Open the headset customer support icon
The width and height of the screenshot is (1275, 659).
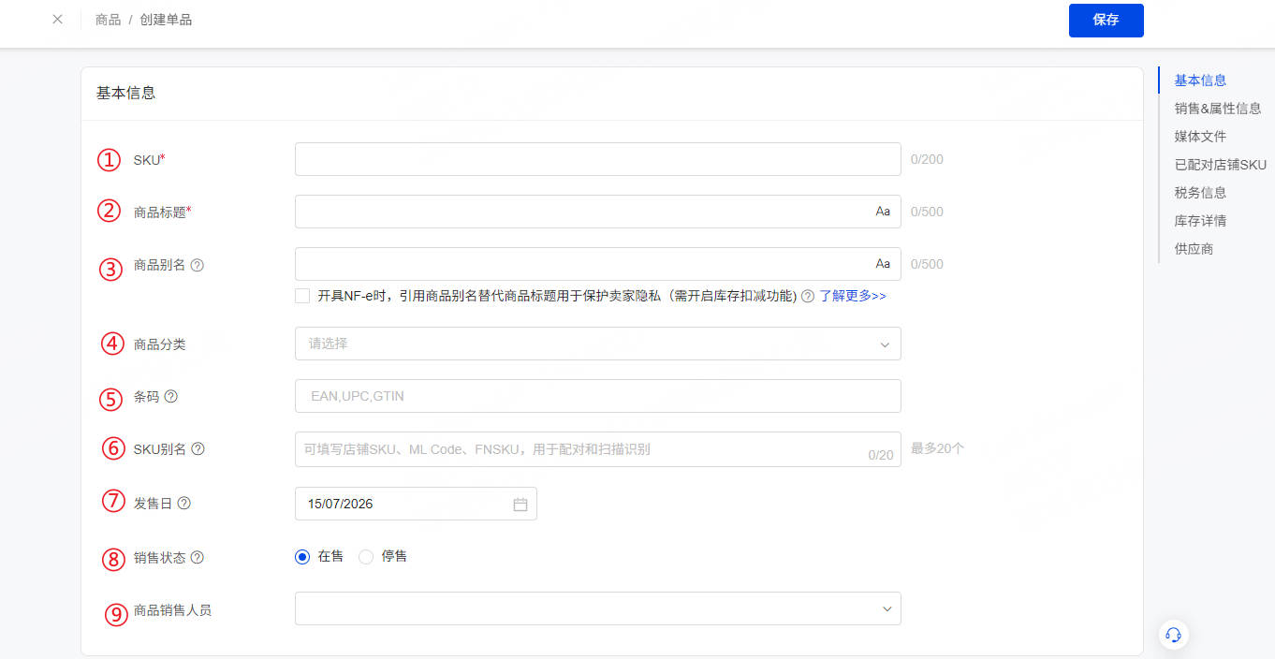point(1173,635)
